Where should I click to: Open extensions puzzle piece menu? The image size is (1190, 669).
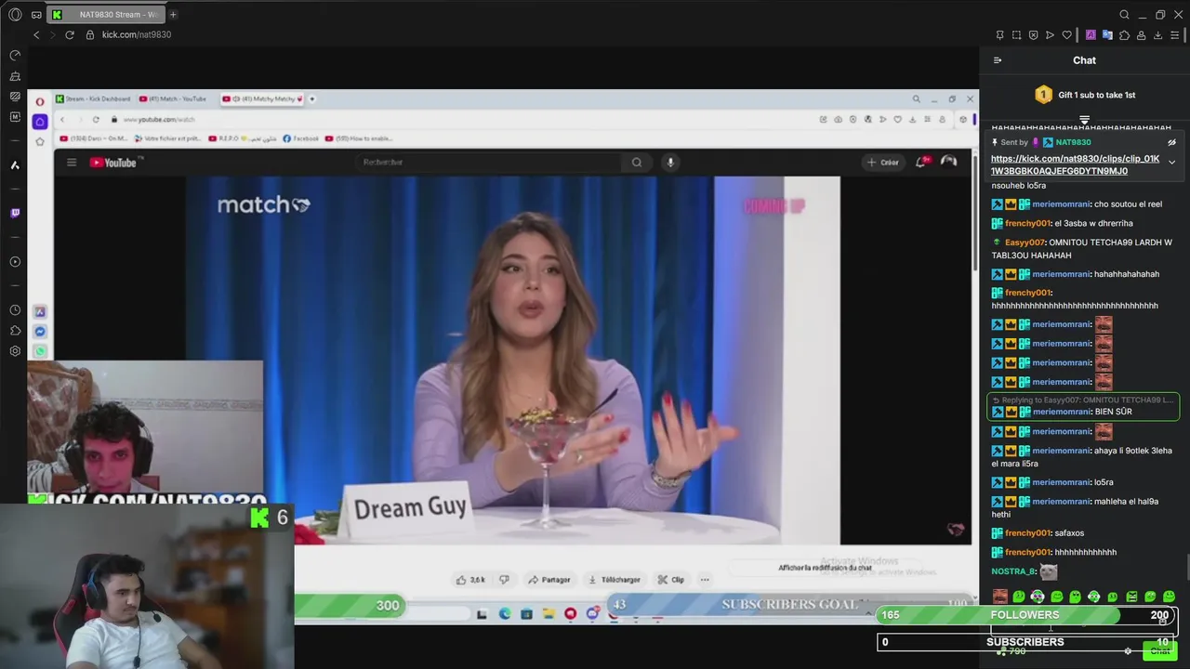1124,35
